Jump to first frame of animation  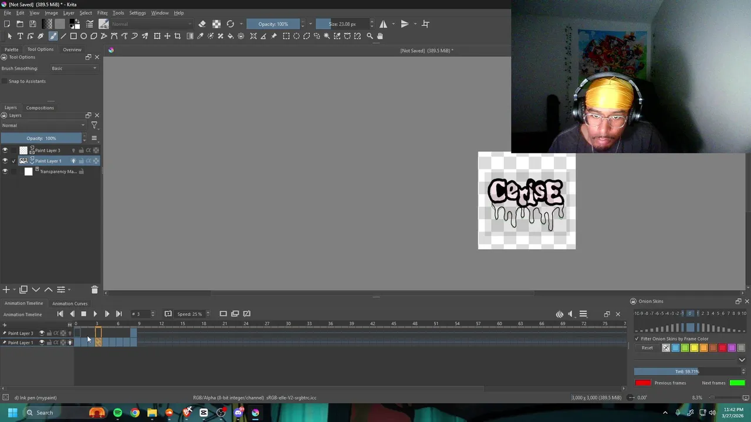pyautogui.click(x=60, y=314)
